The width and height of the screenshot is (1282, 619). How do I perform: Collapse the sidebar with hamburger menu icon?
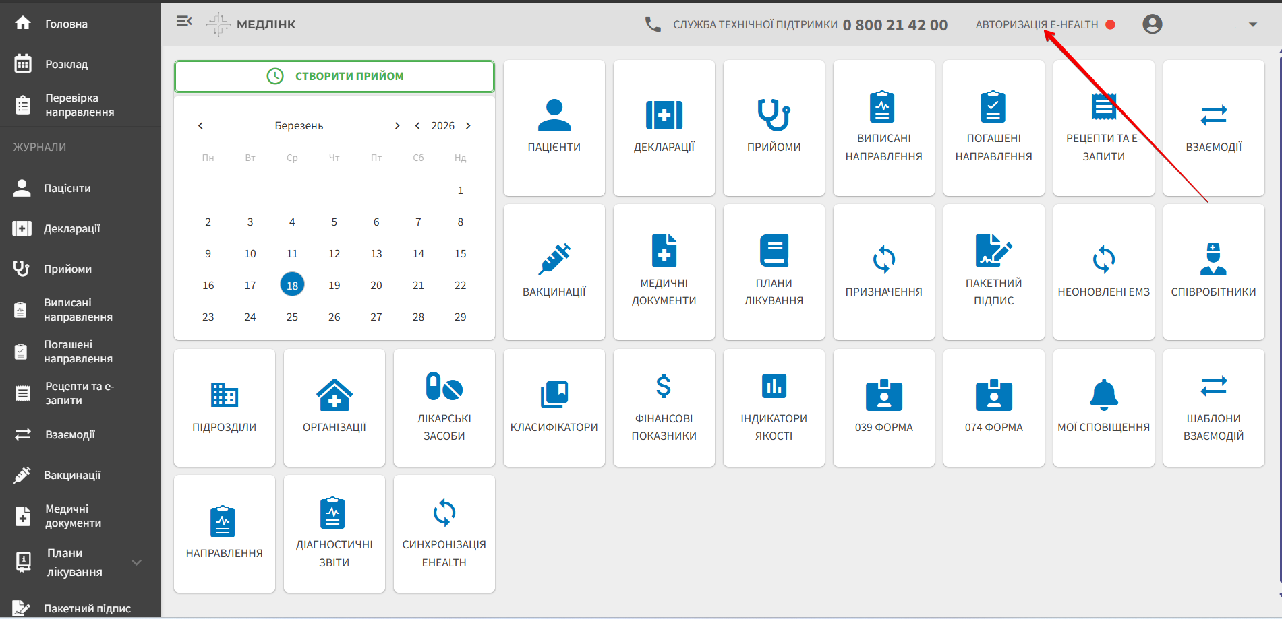point(184,22)
